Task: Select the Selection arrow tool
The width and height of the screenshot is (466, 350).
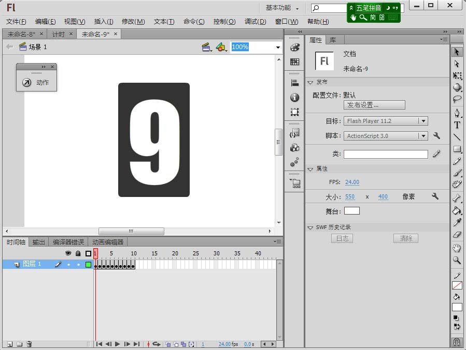Action: coord(457,52)
